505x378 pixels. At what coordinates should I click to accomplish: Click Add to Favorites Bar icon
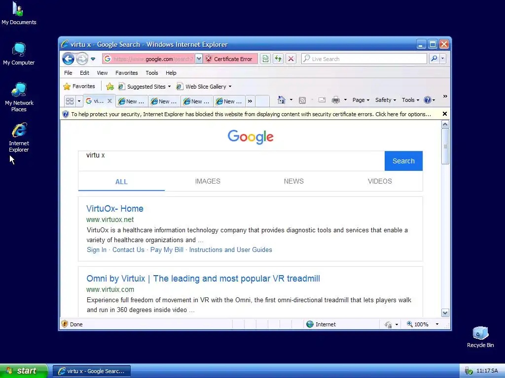point(110,87)
